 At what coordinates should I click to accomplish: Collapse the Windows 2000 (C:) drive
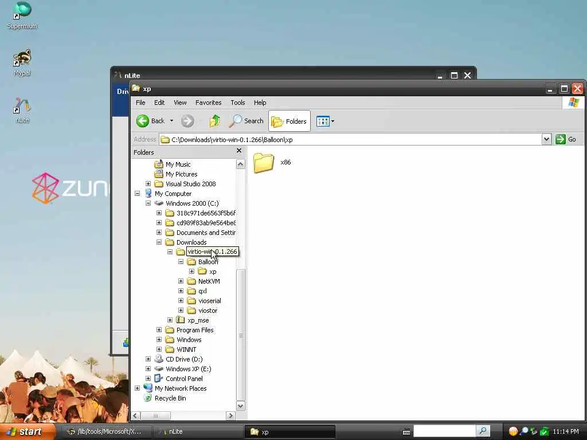pyautogui.click(x=148, y=203)
